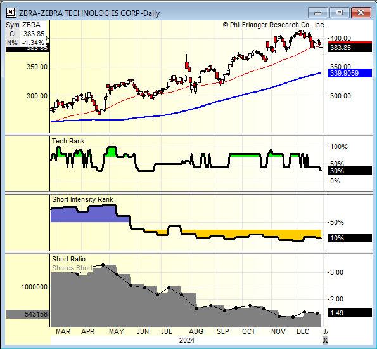Click the window title ZBRA-ZEBRA TECHNOLOGIES CORP-Daily
377x349 pixels.
[x=89, y=13]
